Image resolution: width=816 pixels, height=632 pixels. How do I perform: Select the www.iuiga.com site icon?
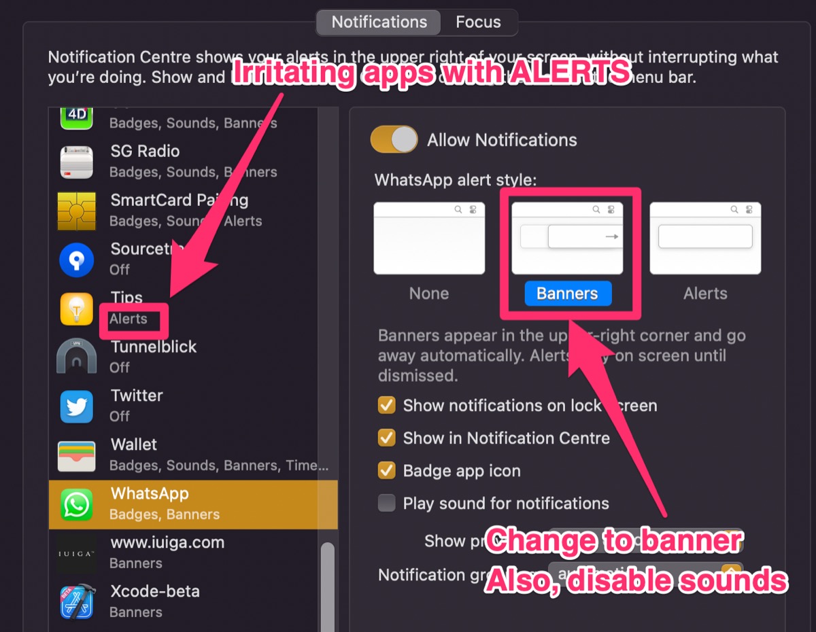(76, 553)
